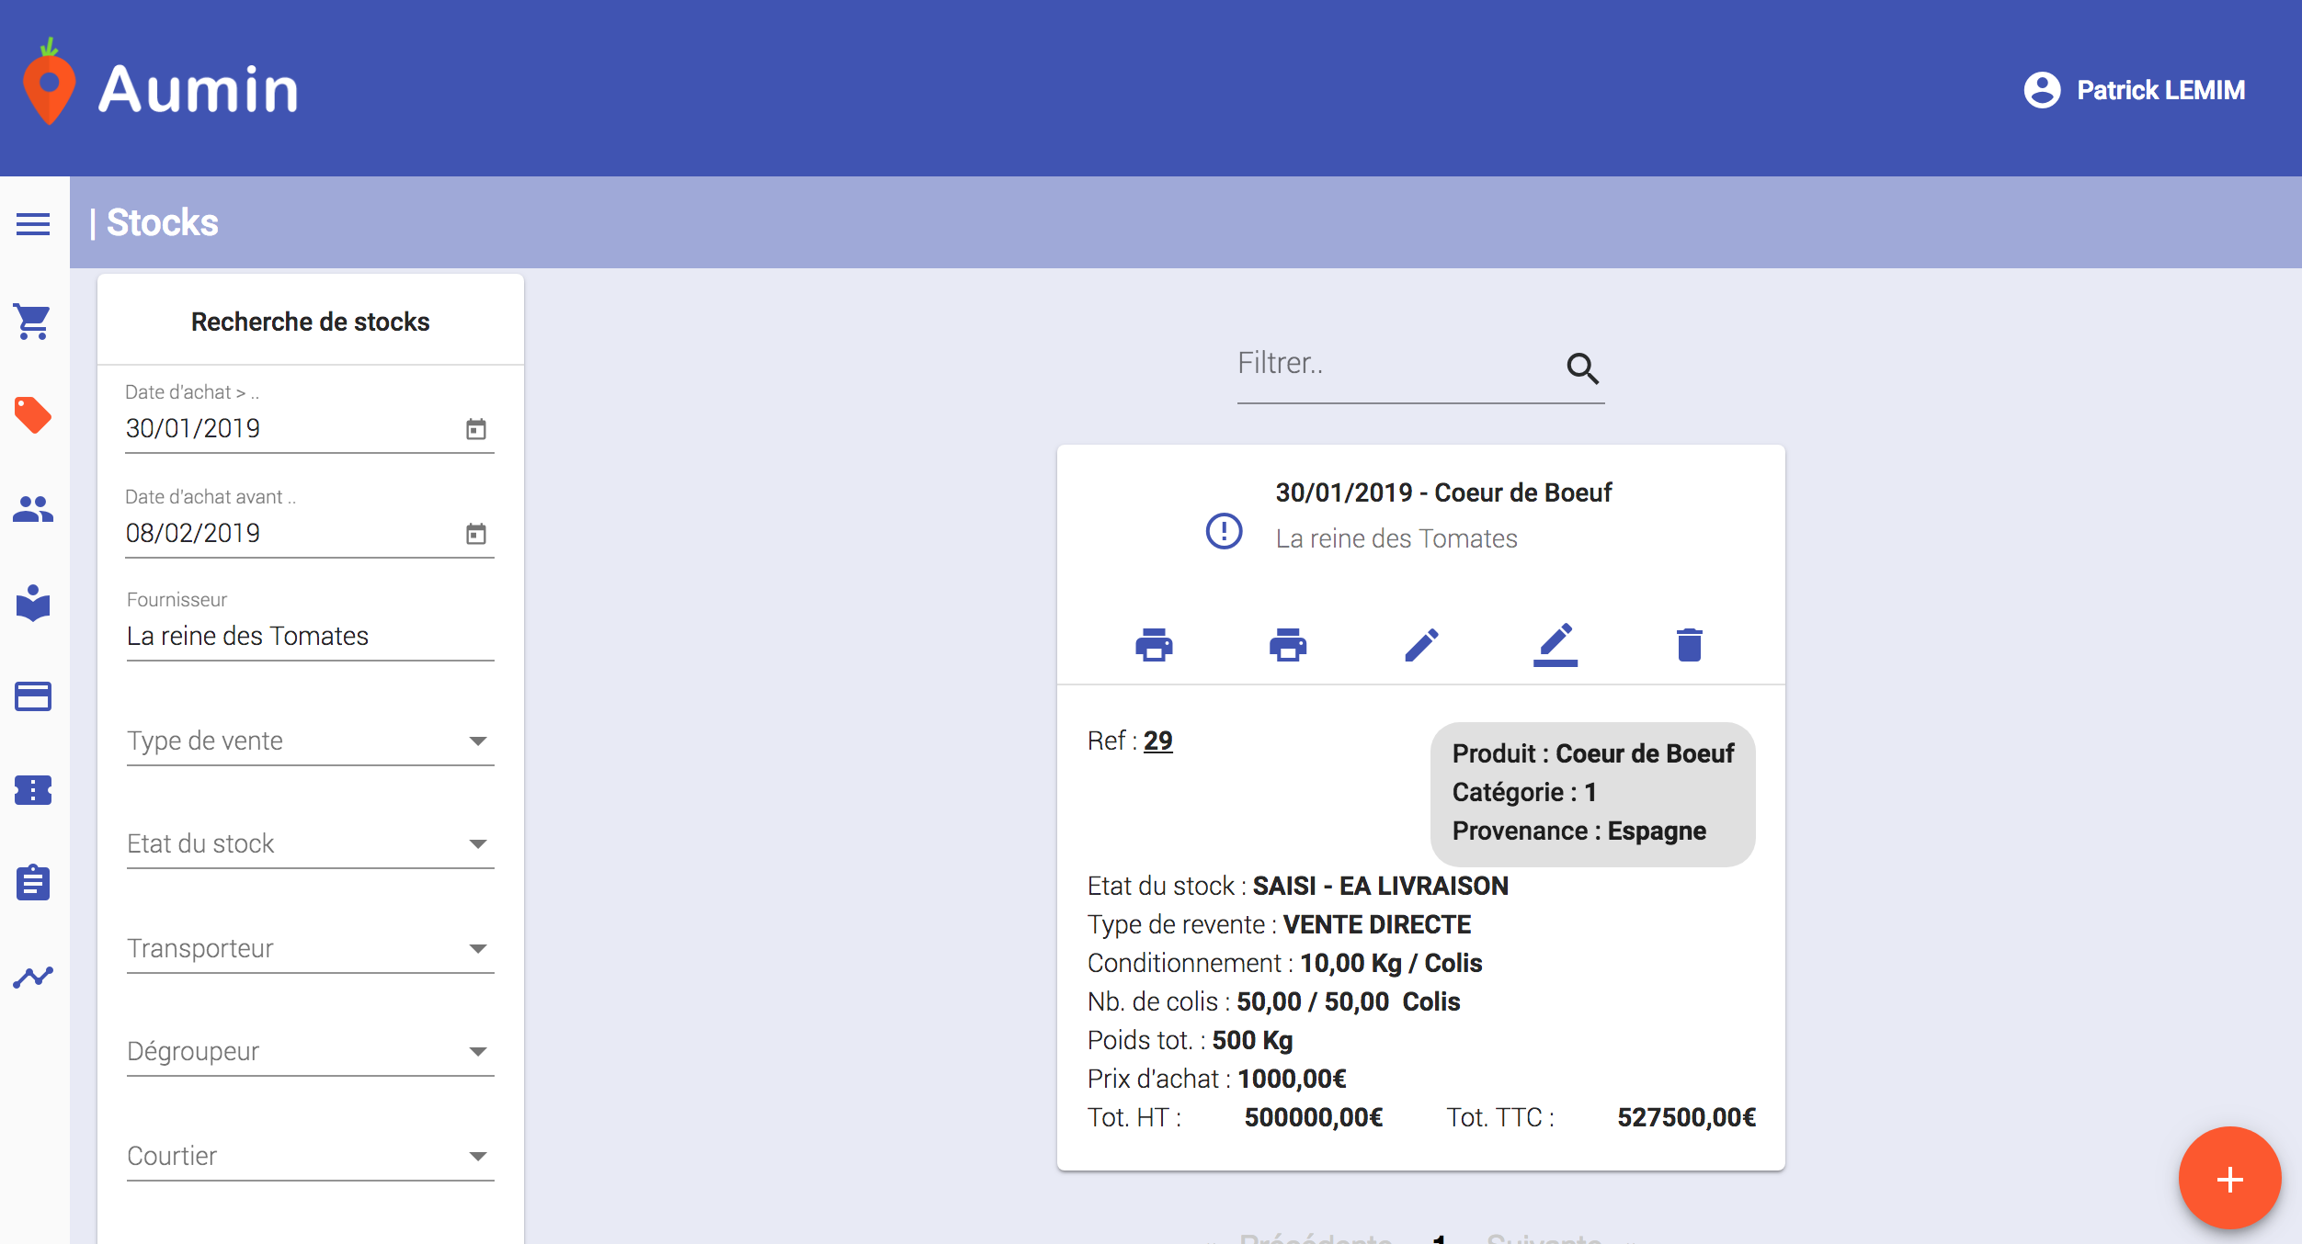Open the clipboard reports sidebar icon
2302x1244 pixels.
coord(33,882)
